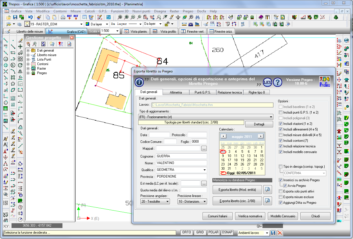Switch to the Altimetria tab

coord(176,92)
